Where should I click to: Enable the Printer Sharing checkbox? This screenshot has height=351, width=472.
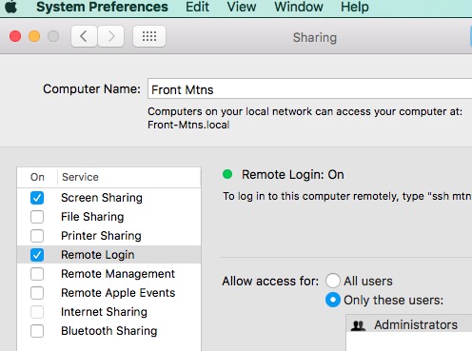click(x=37, y=236)
